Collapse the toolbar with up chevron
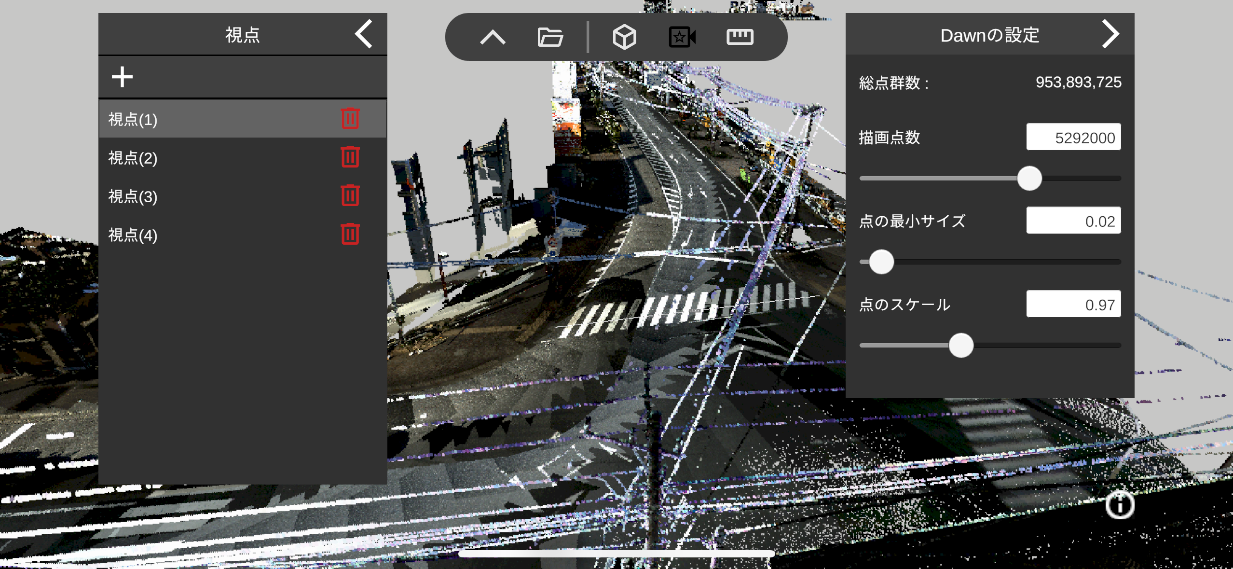Screen dimensions: 1233x569 click(x=493, y=37)
